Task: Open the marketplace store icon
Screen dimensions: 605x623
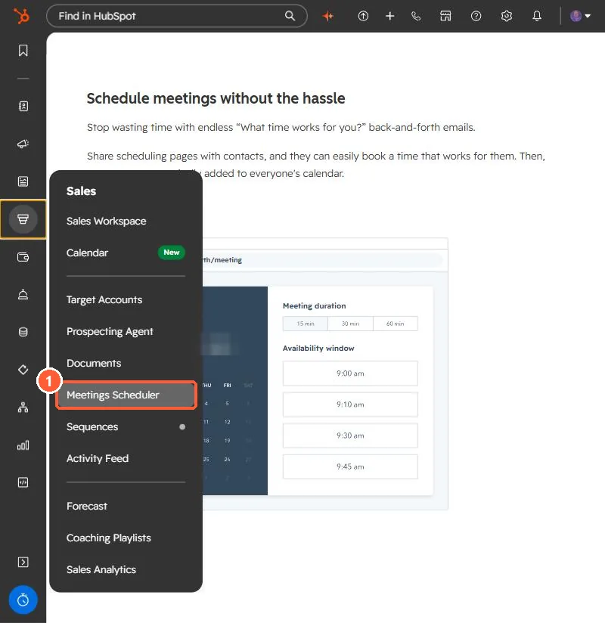Action: [x=445, y=16]
